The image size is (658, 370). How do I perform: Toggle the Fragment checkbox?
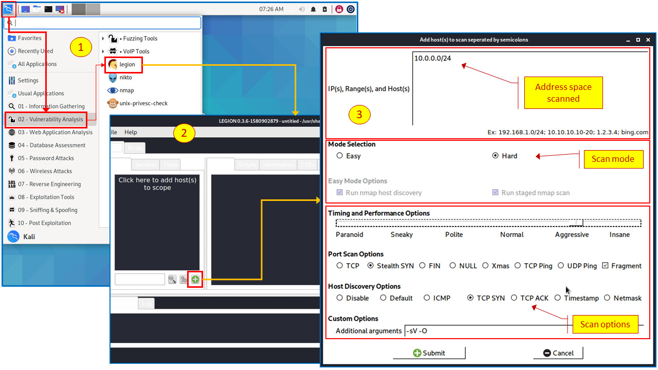[x=605, y=266]
